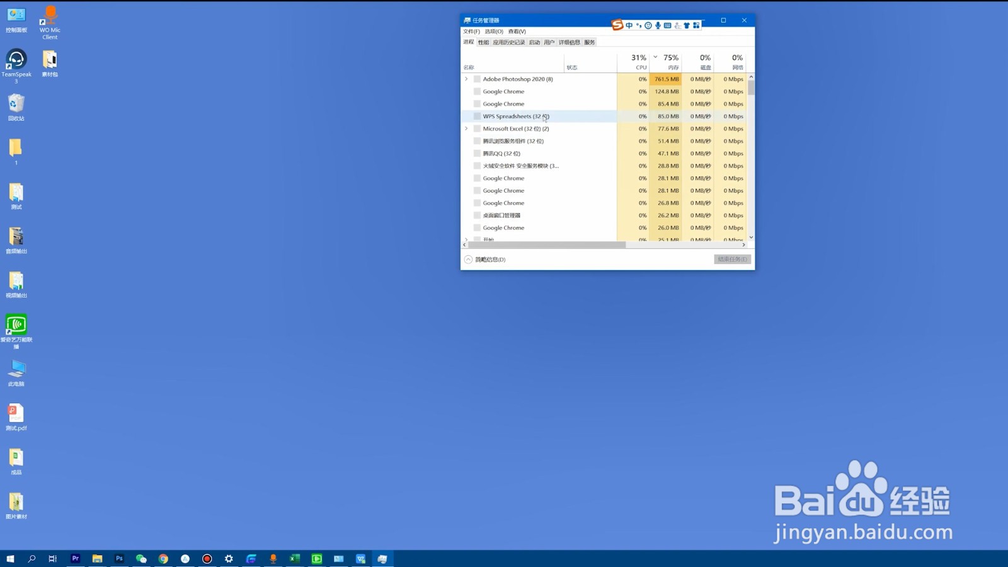Switch to the 服务 tab
This screenshot has height=567, width=1008.
tap(589, 42)
